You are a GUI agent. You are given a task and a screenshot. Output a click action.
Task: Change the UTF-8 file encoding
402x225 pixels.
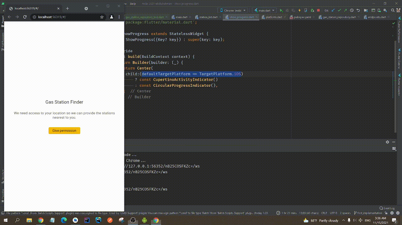point(334,213)
